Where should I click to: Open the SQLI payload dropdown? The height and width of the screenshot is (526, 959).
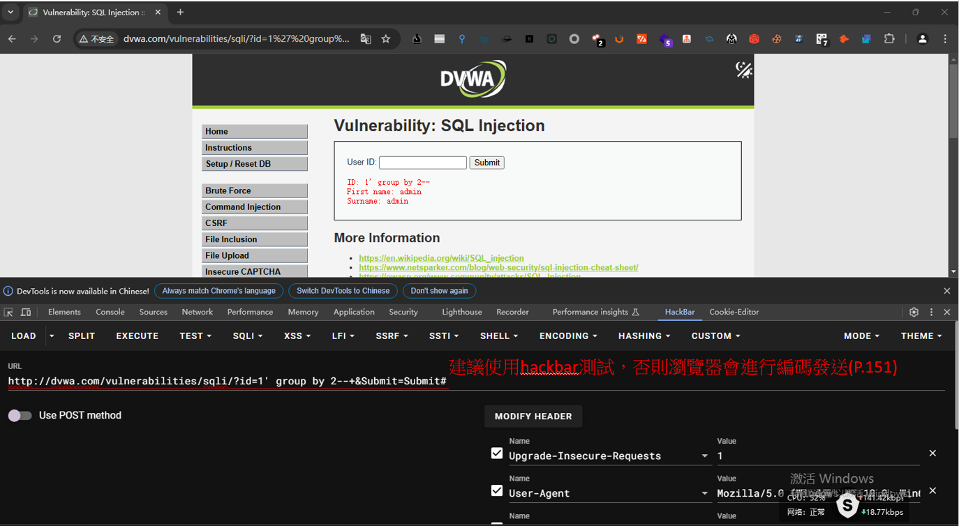click(x=248, y=336)
